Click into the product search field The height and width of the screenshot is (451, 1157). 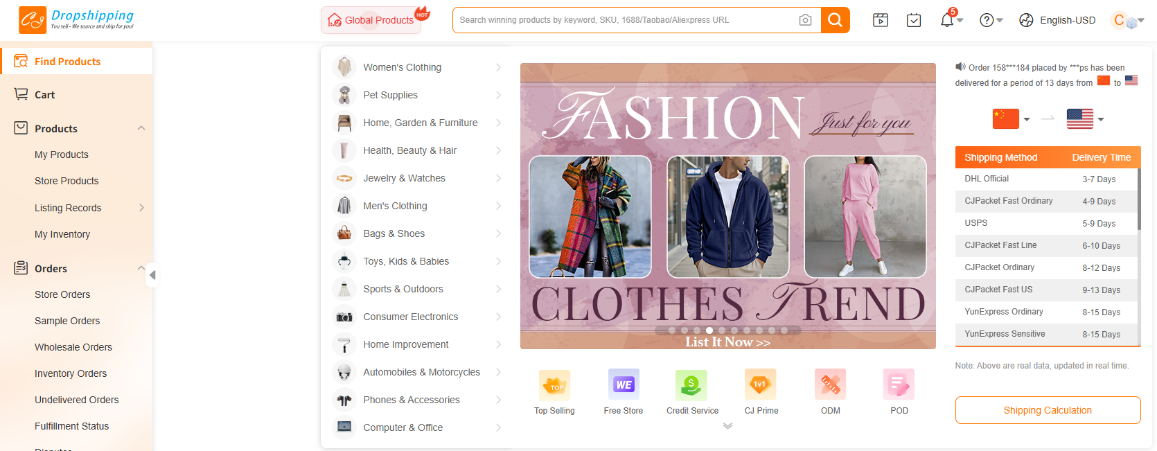tap(624, 20)
